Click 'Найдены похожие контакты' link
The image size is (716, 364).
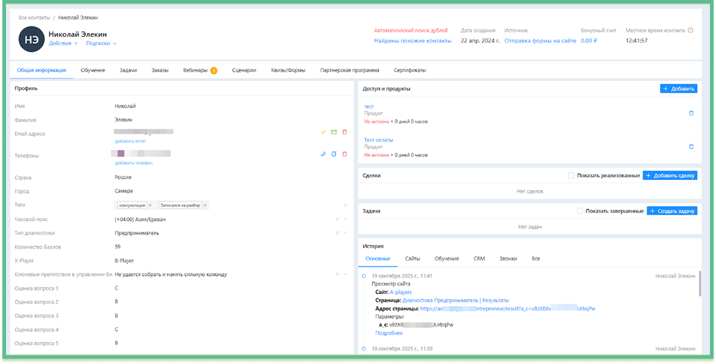coord(412,41)
